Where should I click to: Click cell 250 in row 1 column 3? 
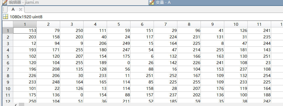click(x=72, y=31)
